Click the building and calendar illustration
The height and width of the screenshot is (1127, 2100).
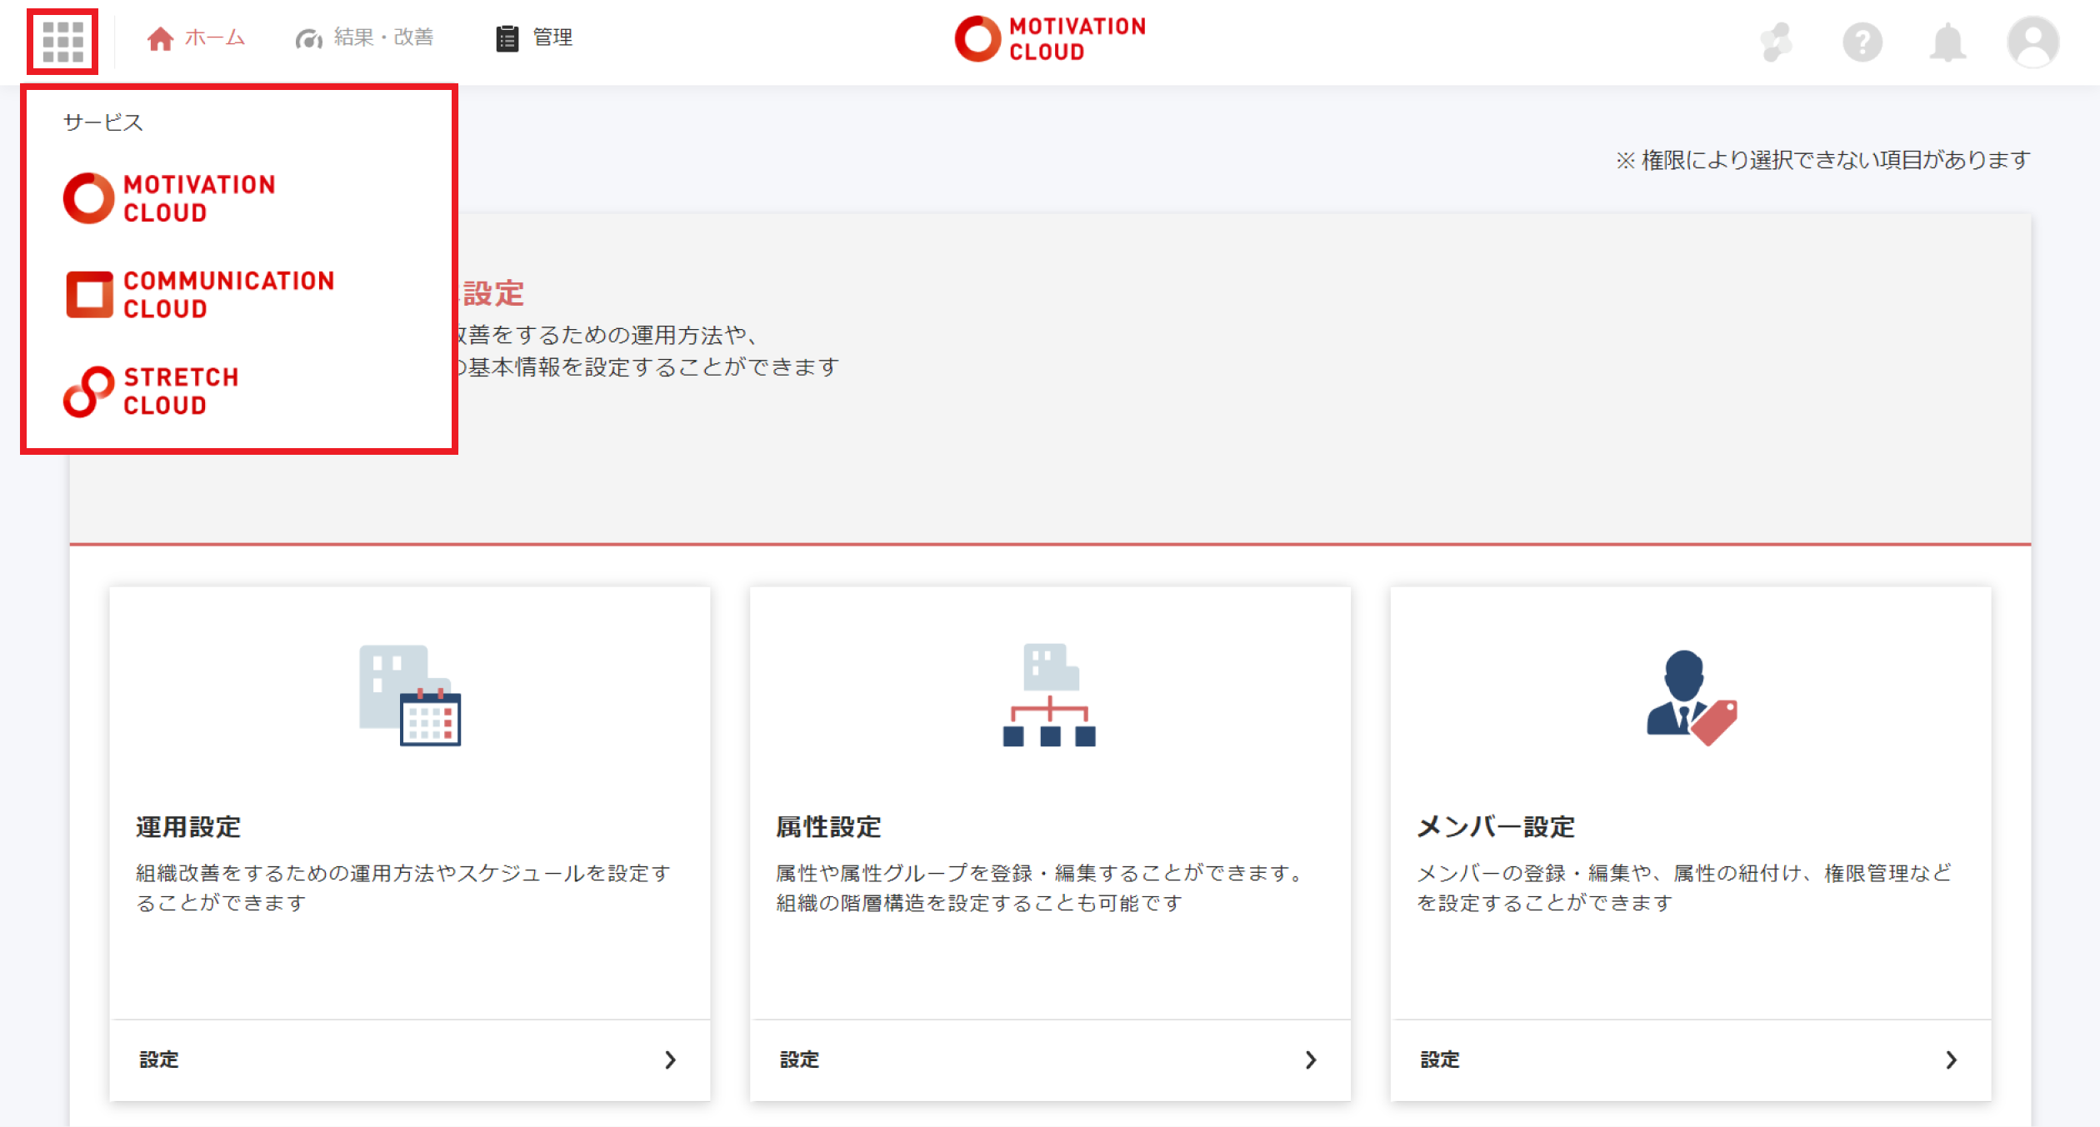click(x=409, y=695)
